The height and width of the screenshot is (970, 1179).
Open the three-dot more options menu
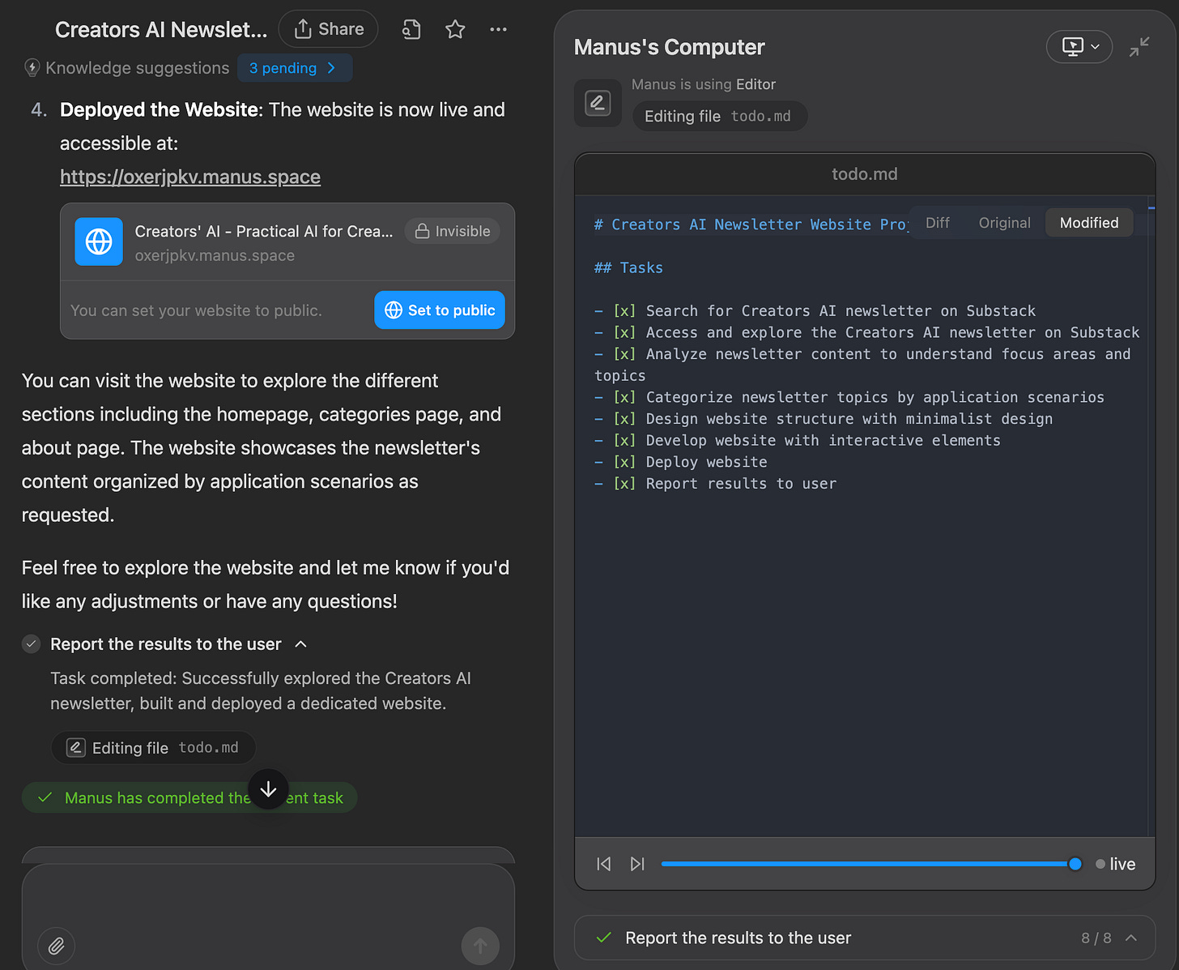pyautogui.click(x=498, y=30)
